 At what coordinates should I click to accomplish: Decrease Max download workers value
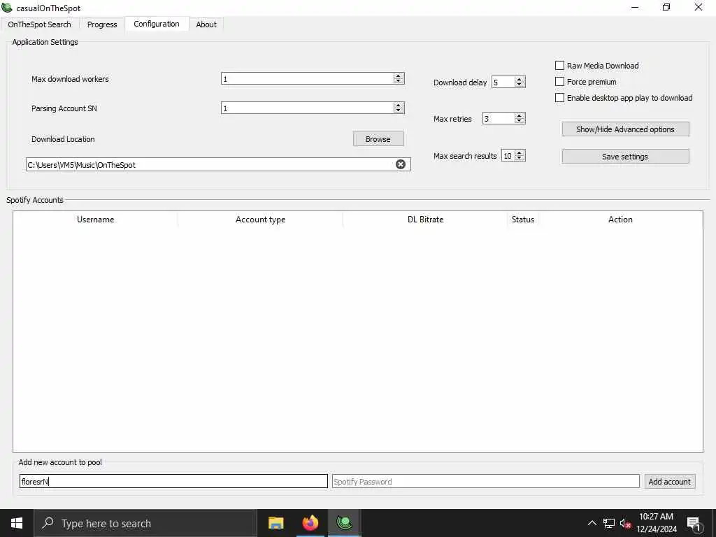pyautogui.click(x=399, y=81)
